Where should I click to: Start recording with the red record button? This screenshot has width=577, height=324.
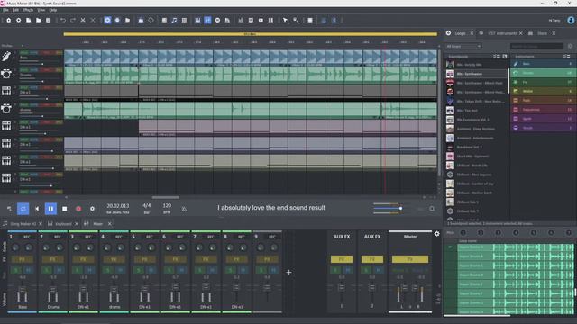[x=78, y=209]
